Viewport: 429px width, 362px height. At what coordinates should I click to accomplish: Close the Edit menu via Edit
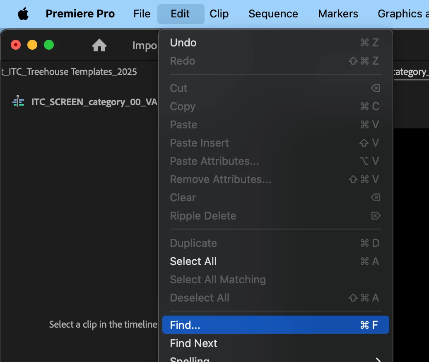tap(180, 14)
